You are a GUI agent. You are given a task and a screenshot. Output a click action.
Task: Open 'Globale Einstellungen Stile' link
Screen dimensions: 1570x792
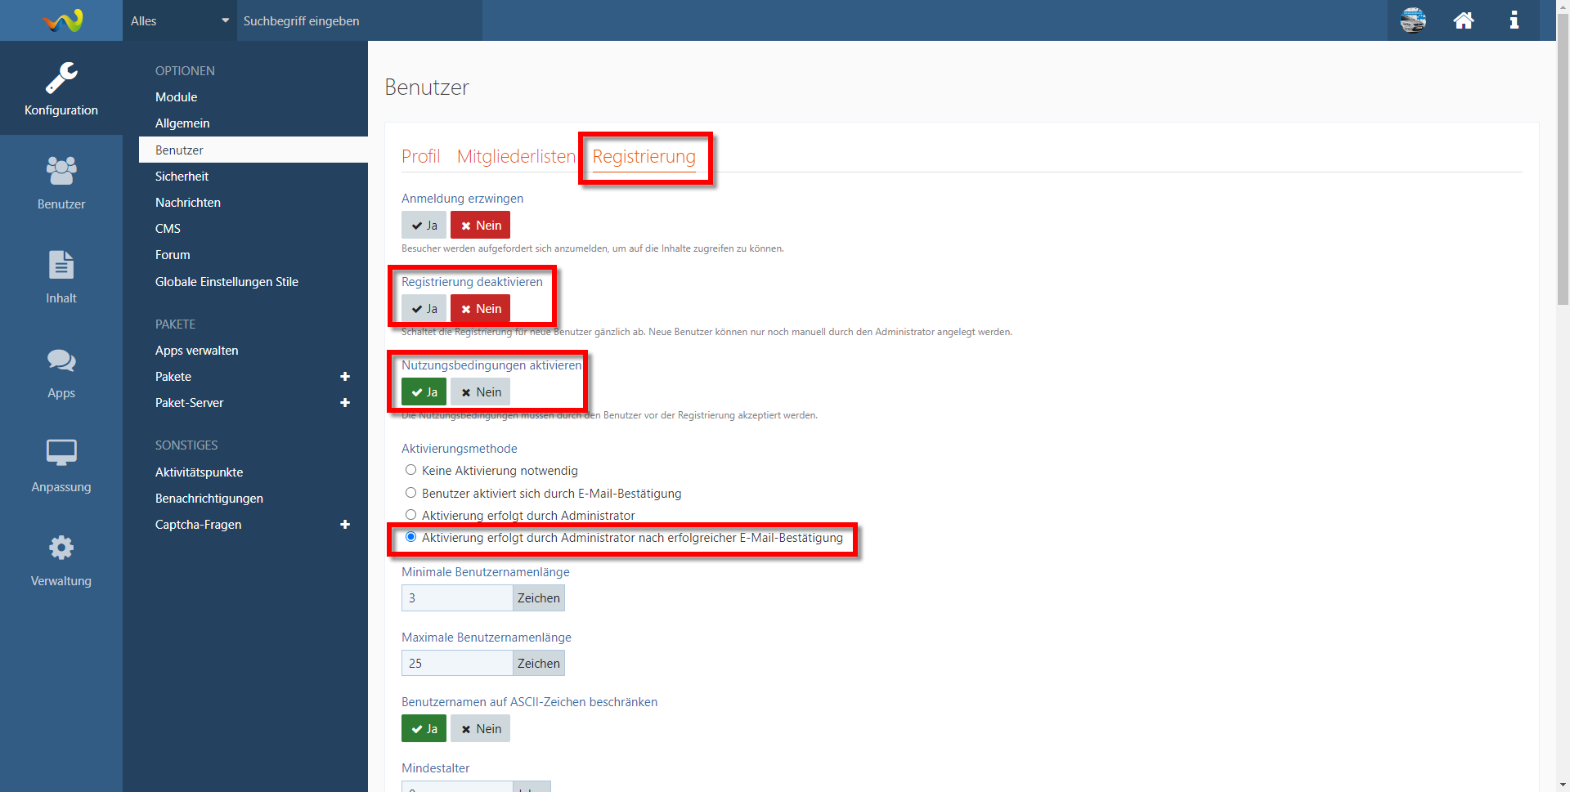point(227,282)
